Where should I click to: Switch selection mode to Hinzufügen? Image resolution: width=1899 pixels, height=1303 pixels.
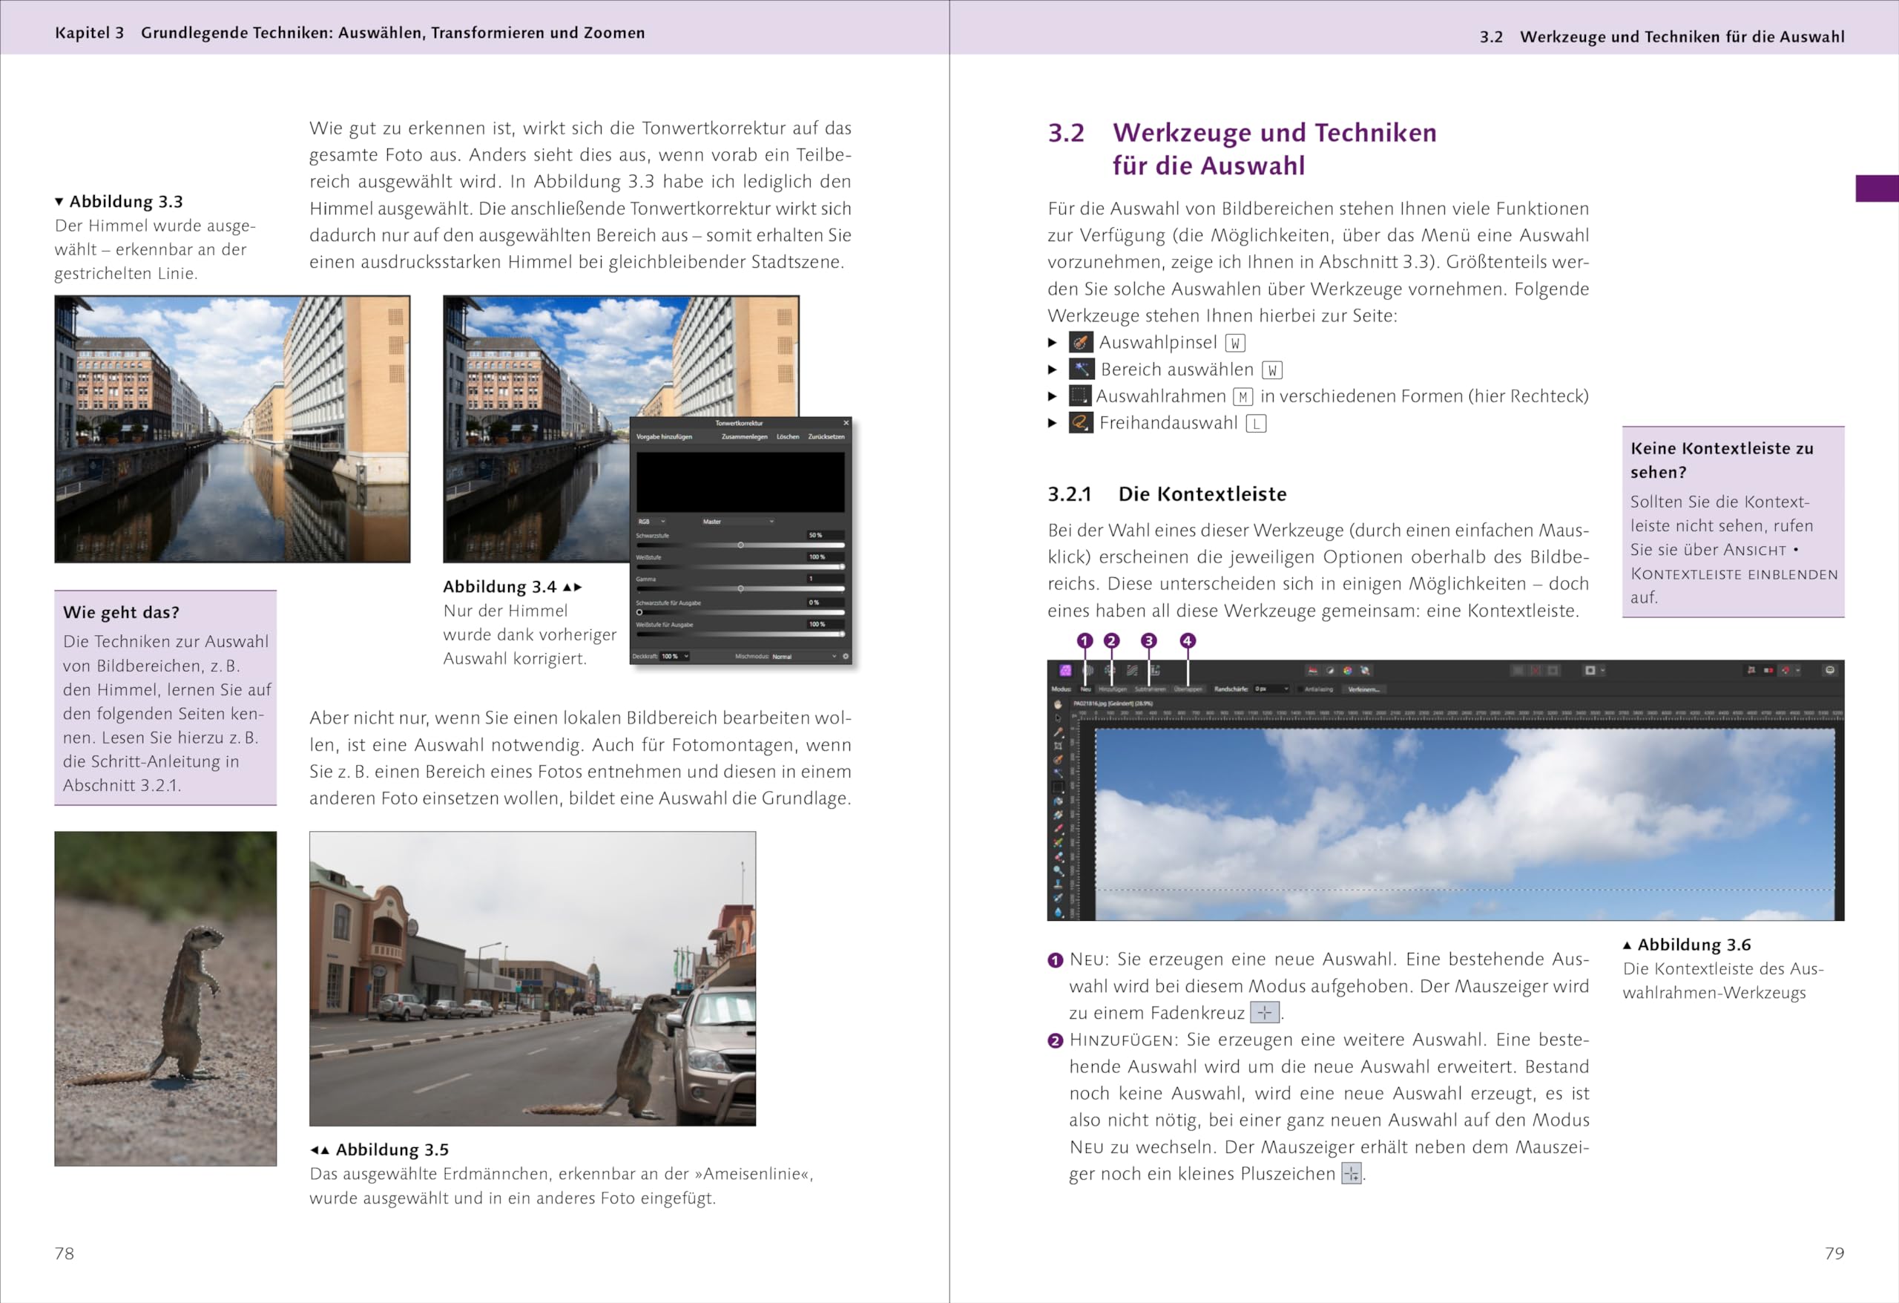(1113, 690)
